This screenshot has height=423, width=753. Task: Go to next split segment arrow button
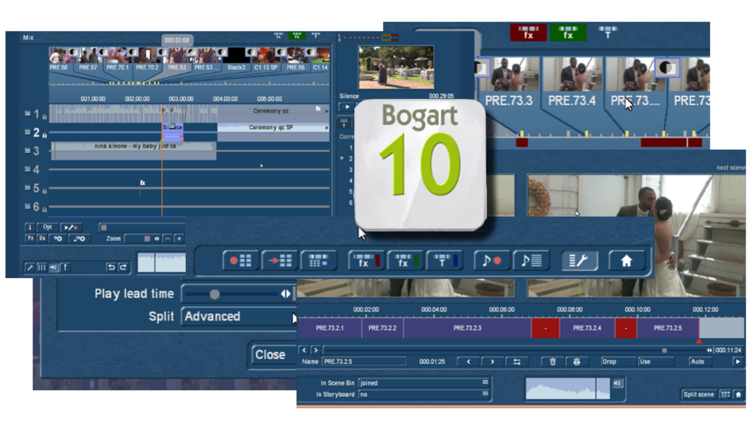pyautogui.click(x=492, y=362)
